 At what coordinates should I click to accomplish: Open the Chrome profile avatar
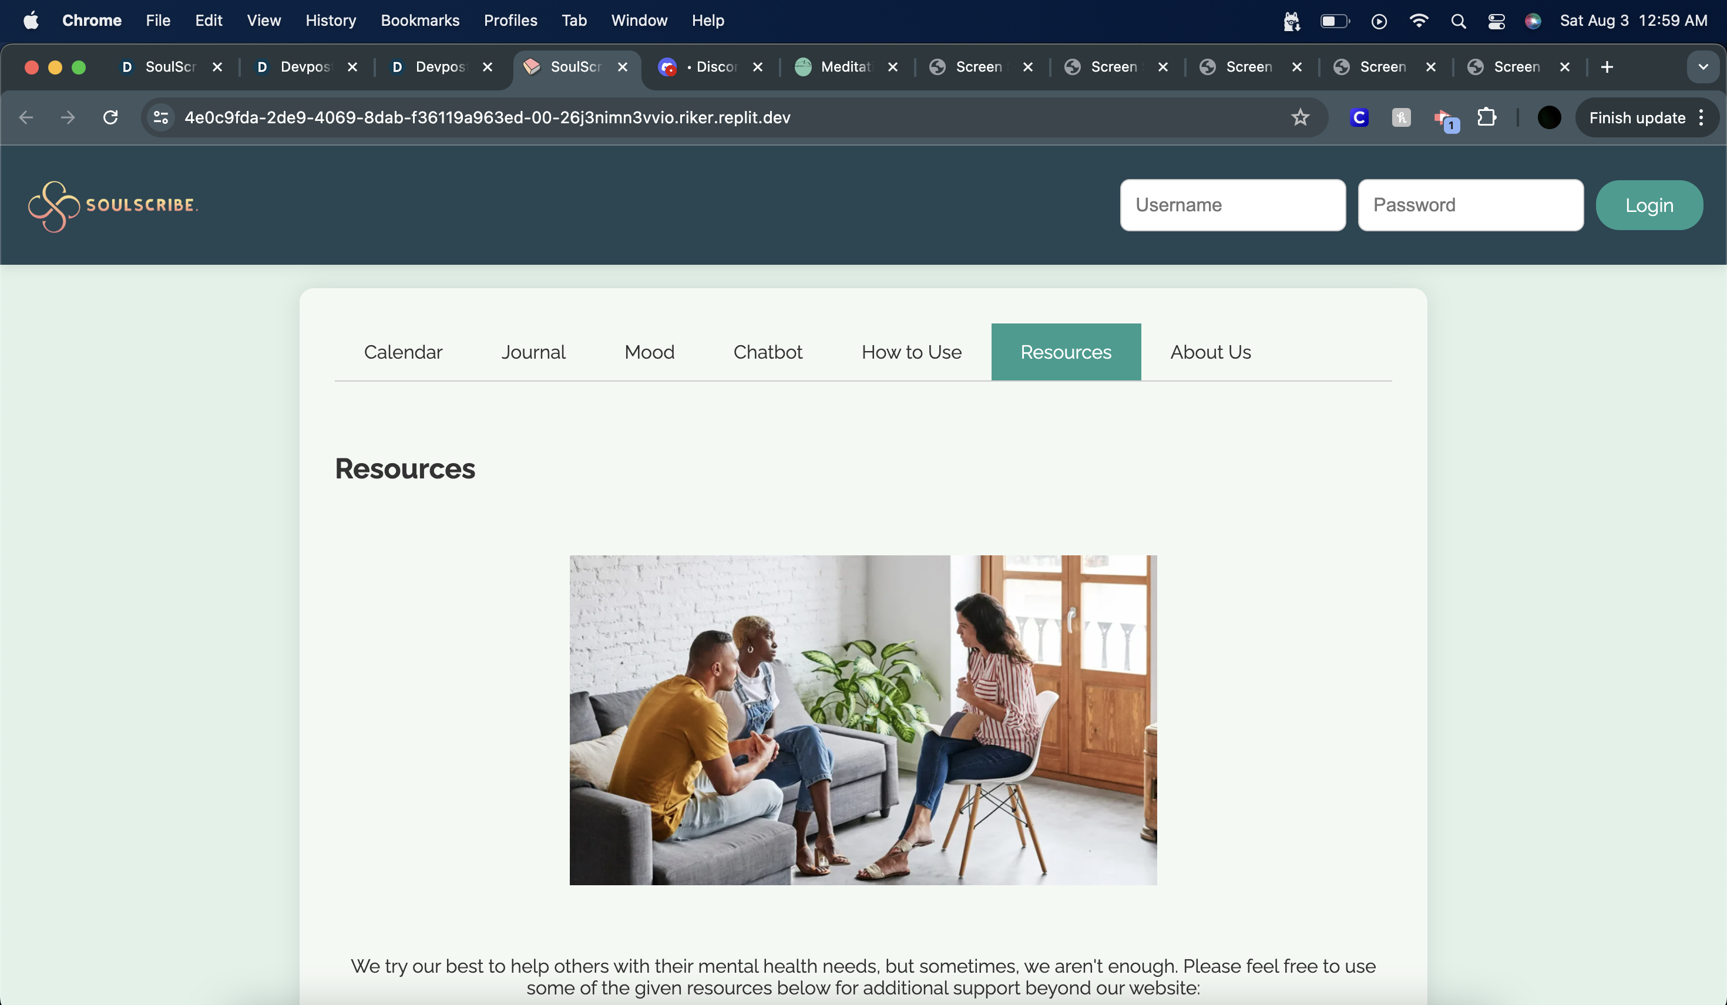1549,118
